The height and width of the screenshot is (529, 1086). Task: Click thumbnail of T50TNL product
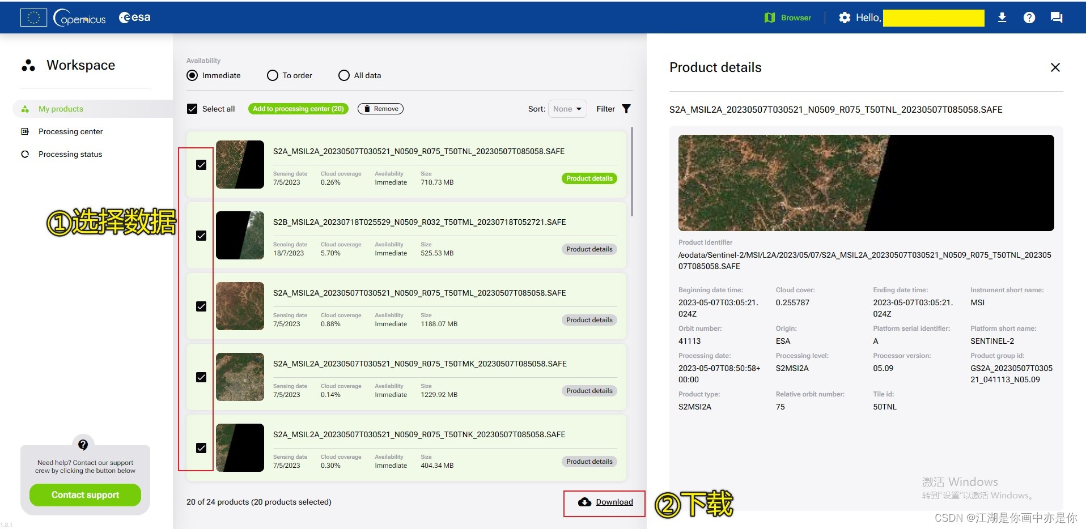pos(240,164)
